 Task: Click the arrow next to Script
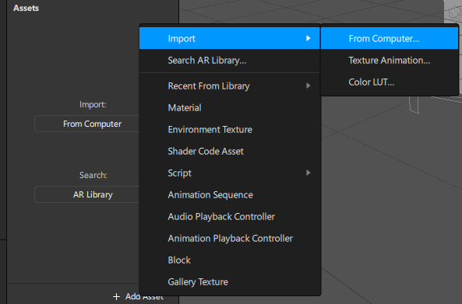tap(309, 173)
